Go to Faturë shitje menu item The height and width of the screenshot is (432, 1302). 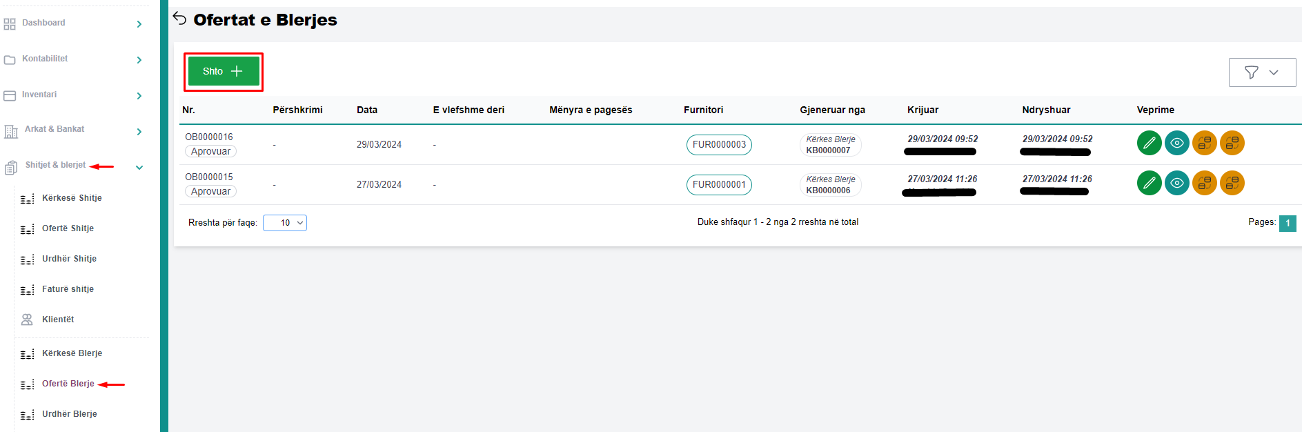coord(68,289)
